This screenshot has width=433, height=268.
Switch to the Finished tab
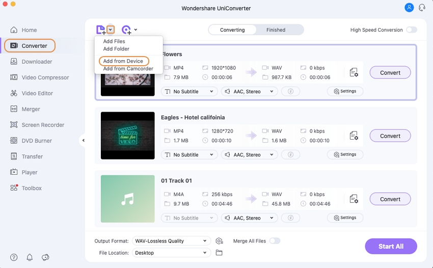tap(276, 30)
